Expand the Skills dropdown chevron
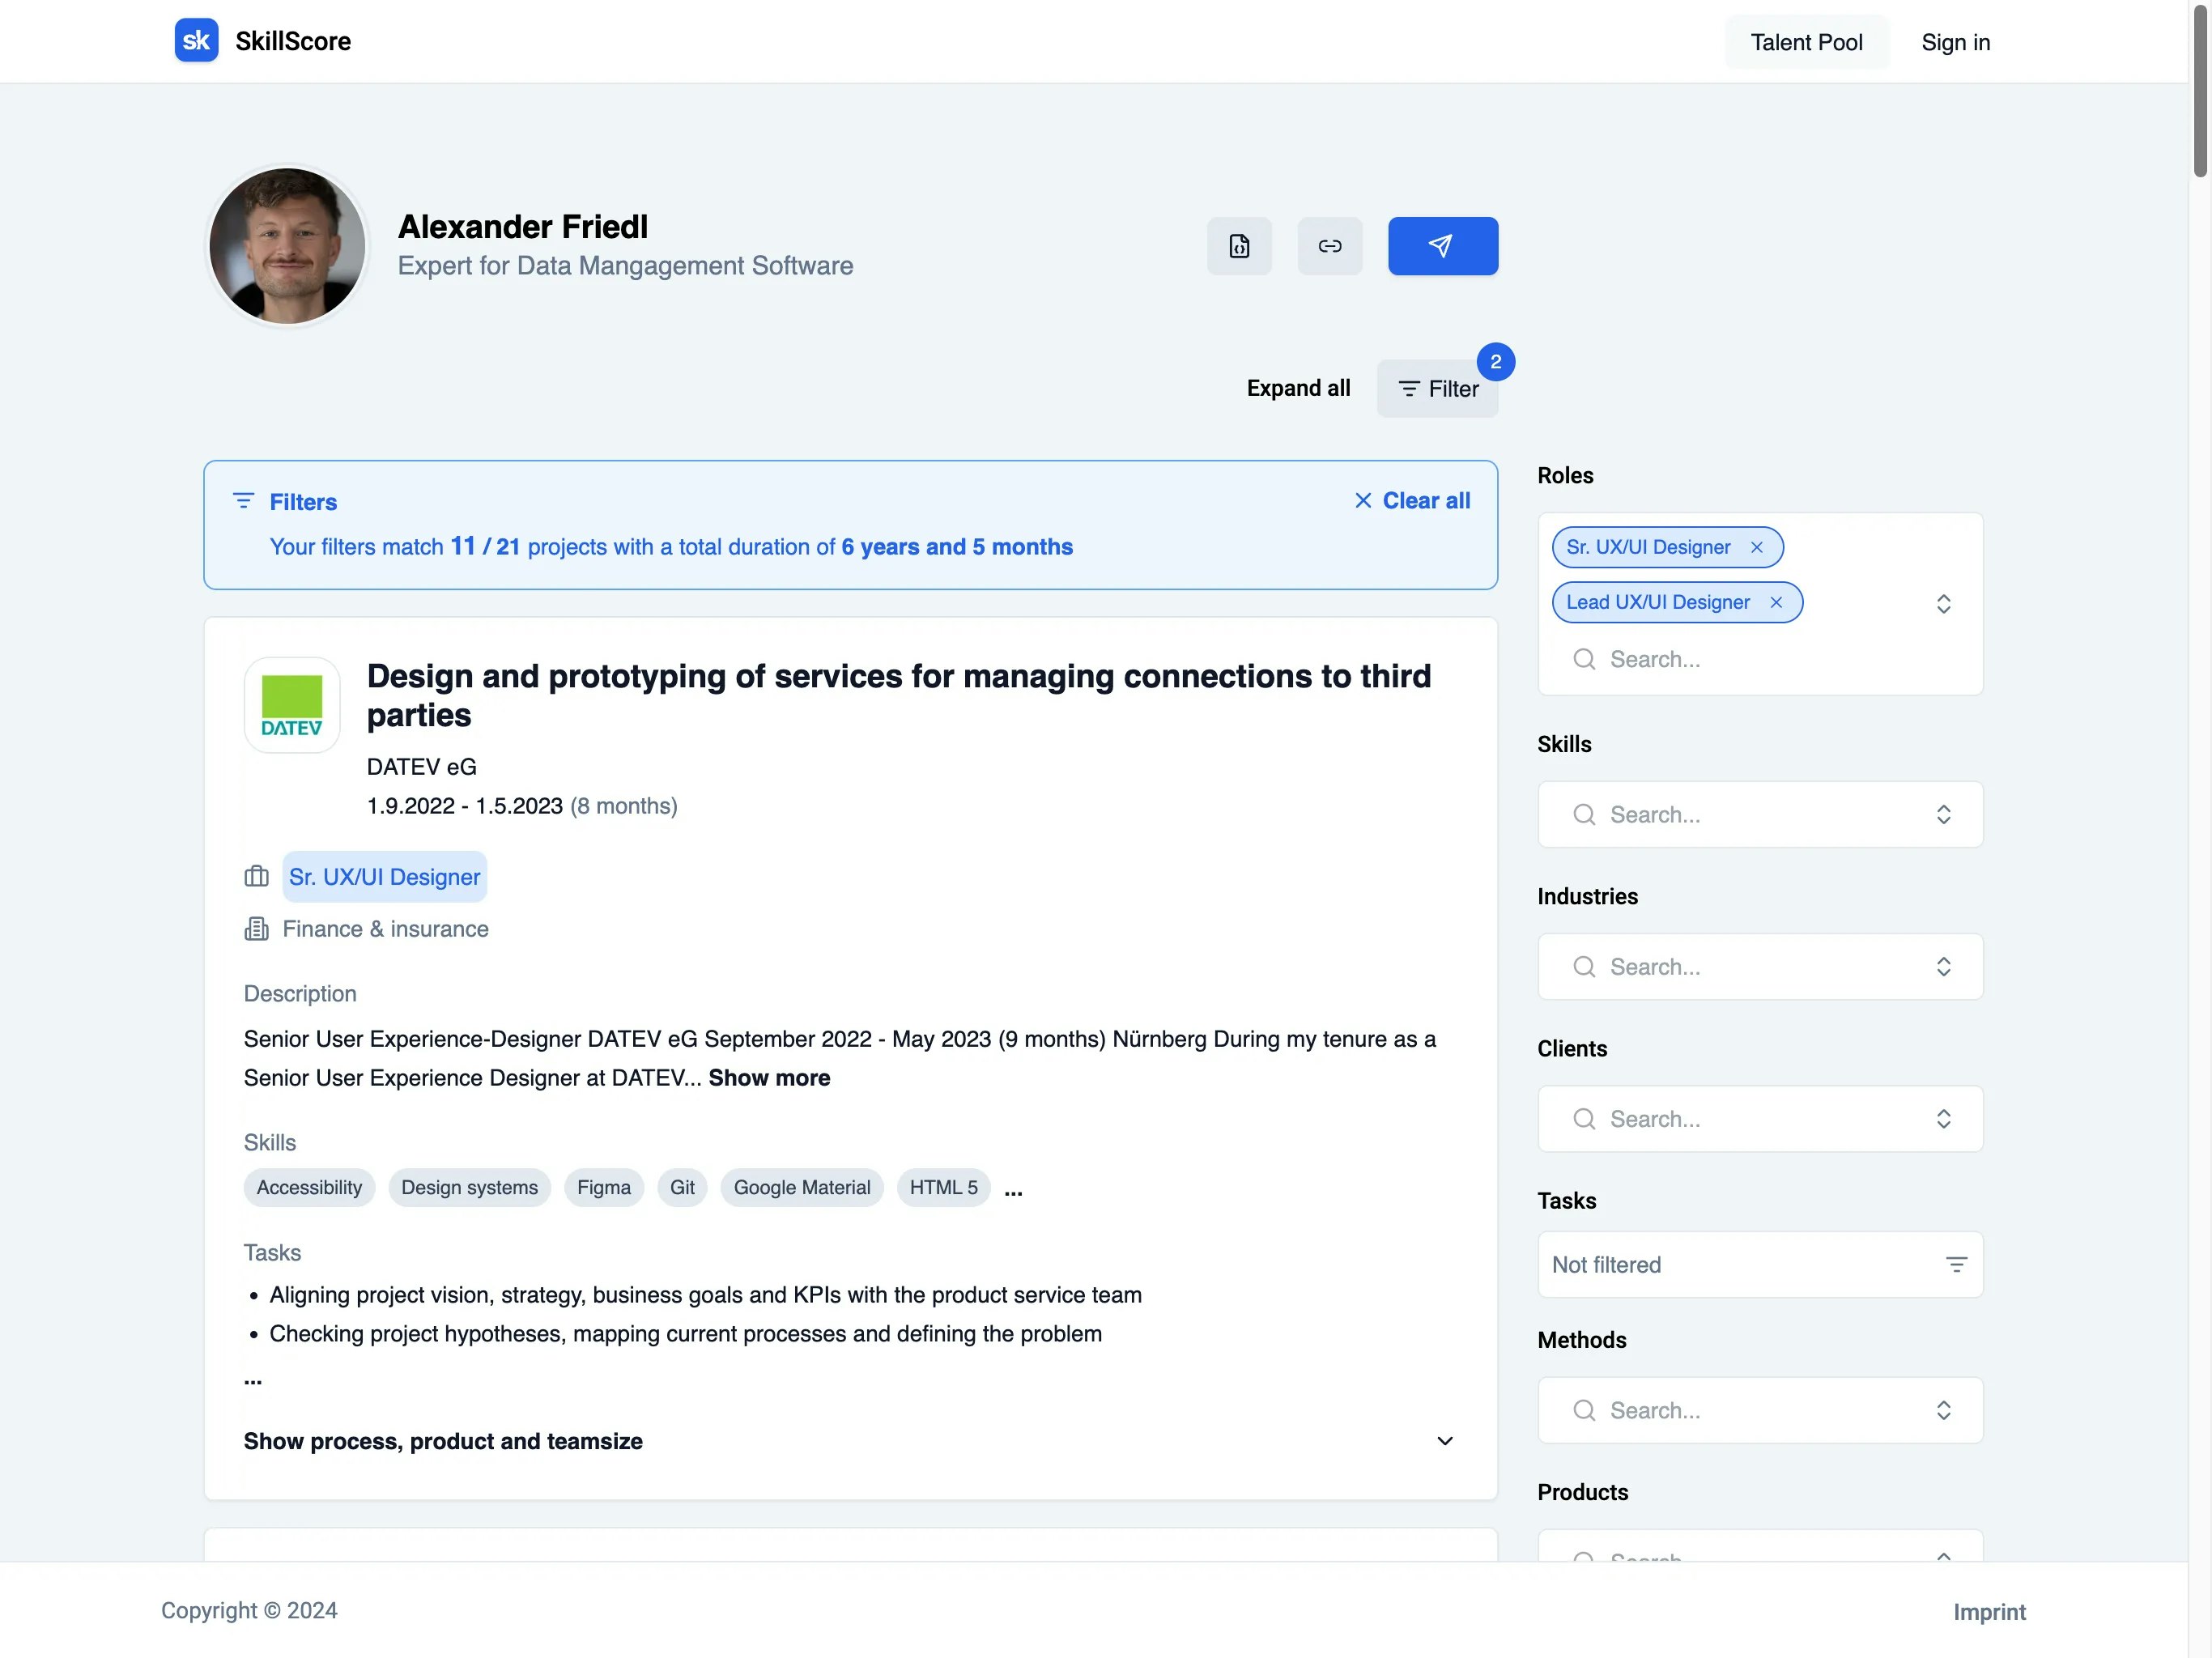The height and width of the screenshot is (1658, 2212). (1943, 815)
